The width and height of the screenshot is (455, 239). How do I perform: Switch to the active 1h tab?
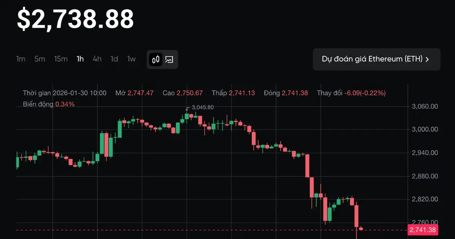pyautogui.click(x=80, y=59)
